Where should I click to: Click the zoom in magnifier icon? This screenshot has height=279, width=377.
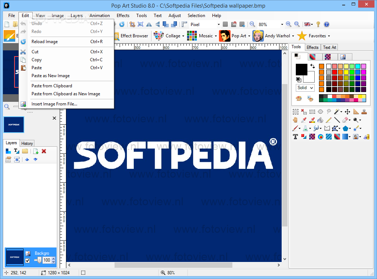[x=289, y=24]
